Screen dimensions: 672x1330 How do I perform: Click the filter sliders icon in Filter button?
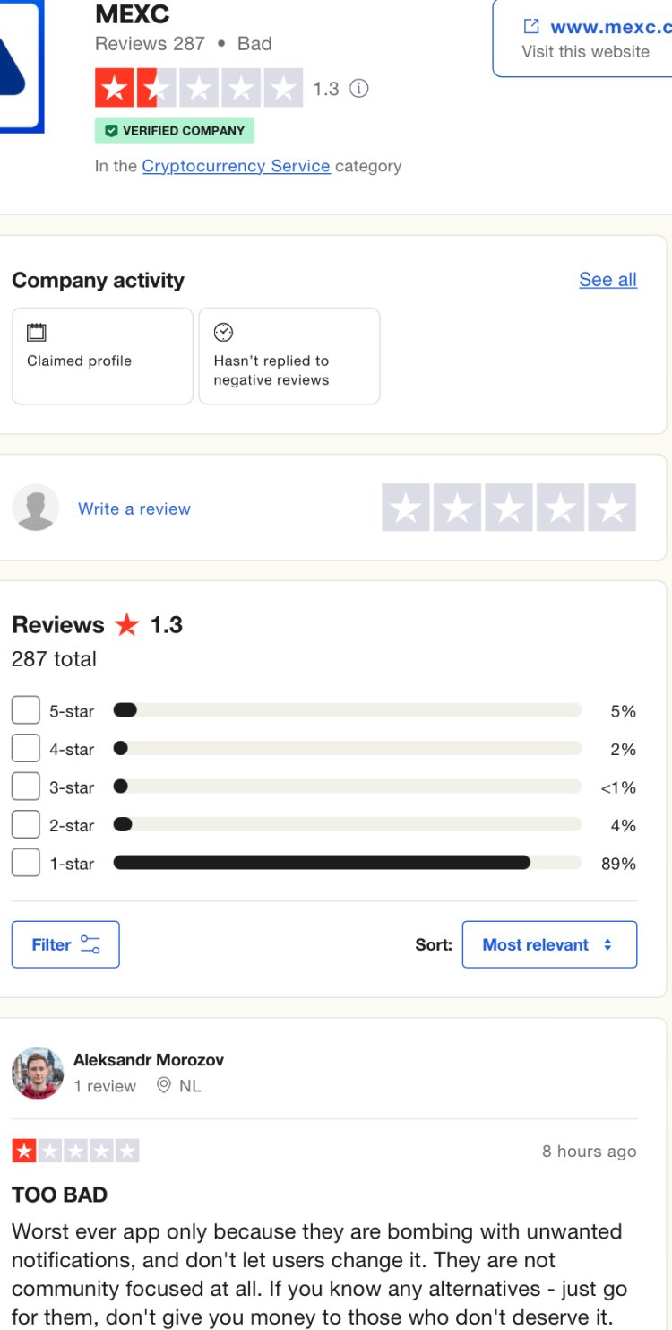[x=90, y=944]
